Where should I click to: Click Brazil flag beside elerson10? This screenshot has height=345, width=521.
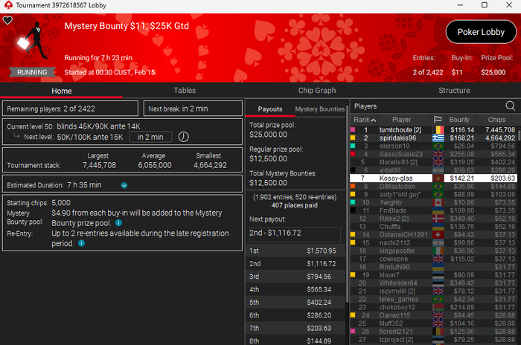[x=438, y=146]
